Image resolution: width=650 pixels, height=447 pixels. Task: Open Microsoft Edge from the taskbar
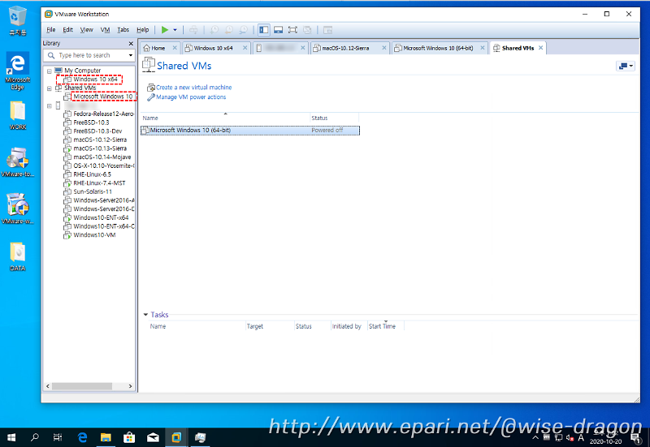click(x=83, y=437)
